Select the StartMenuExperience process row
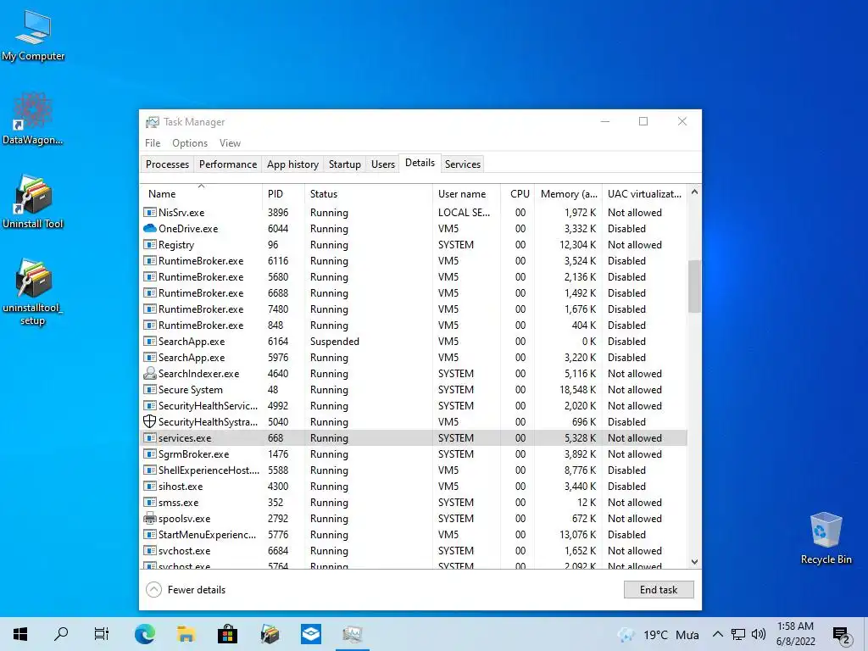Screen dimensions: 868x651 pyautogui.click(x=414, y=535)
